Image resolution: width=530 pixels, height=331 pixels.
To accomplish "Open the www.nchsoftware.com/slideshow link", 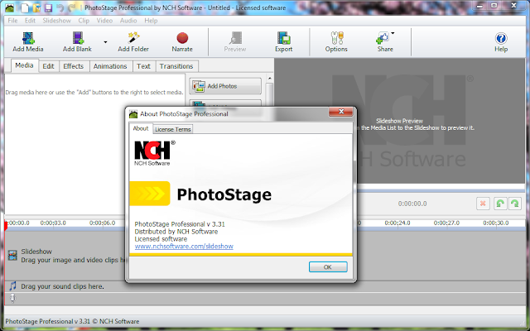I will coord(184,247).
